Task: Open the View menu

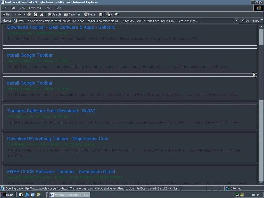Action: [22, 8]
